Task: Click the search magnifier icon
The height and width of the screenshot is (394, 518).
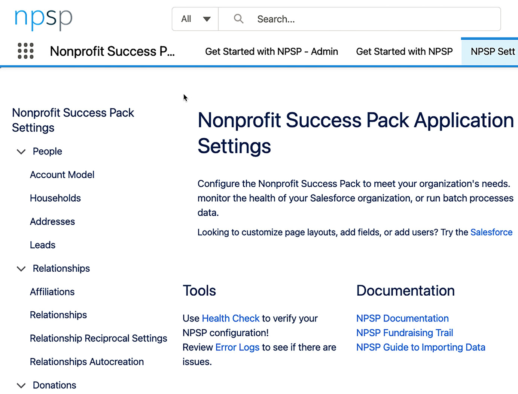Action: pyautogui.click(x=238, y=19)
